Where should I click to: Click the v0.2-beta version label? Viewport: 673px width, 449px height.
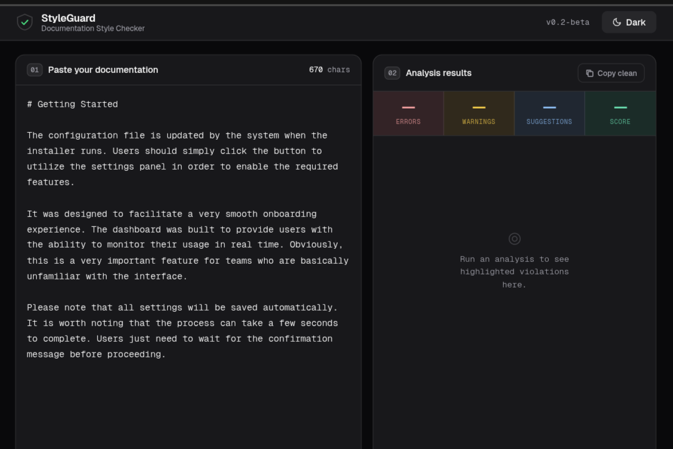[567, 22]
